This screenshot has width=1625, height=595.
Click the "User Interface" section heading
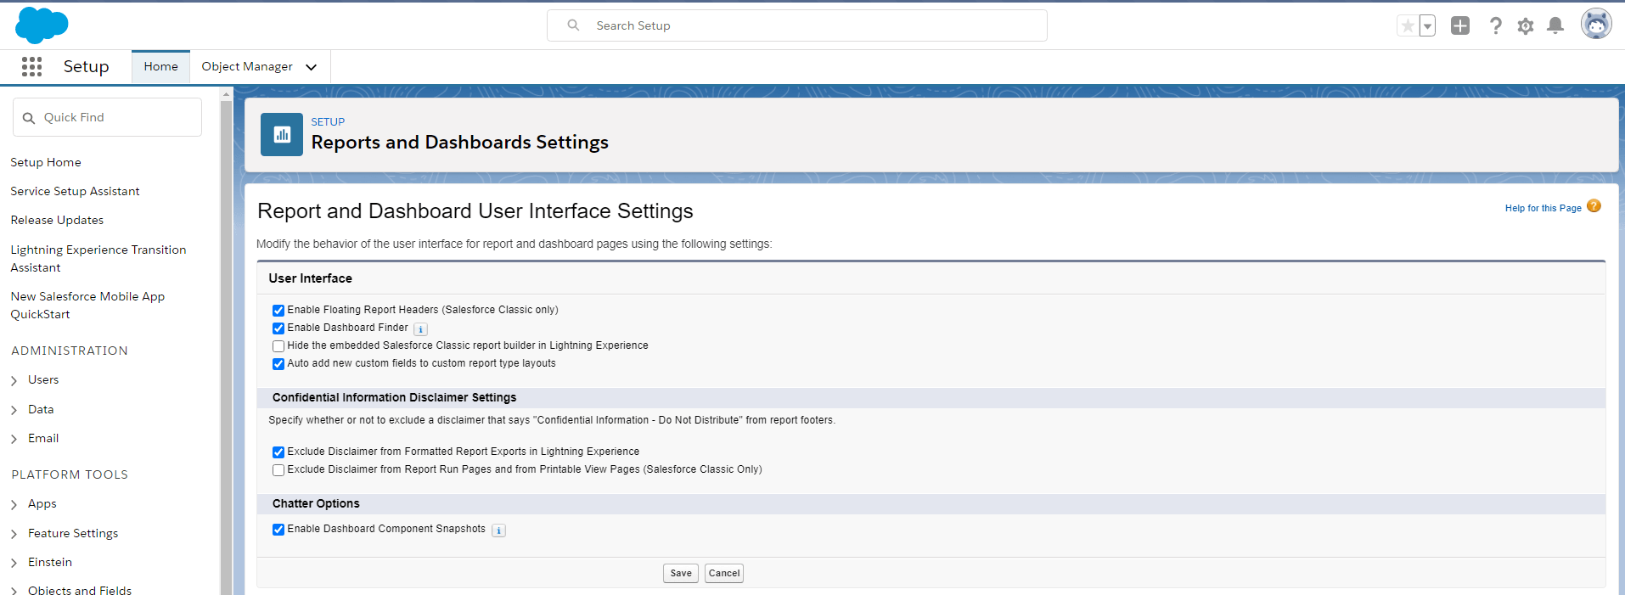pyautogui.click(x=310, y=278)
